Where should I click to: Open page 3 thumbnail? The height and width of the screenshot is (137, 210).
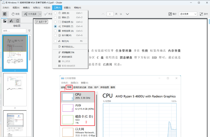tap(15, 124)
